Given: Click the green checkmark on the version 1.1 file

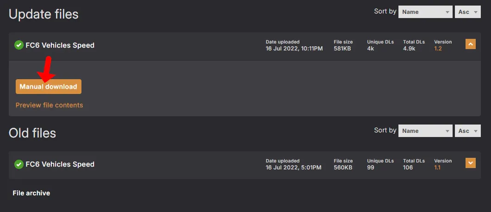Looking at the screenshot, I should tap(19, 164).
